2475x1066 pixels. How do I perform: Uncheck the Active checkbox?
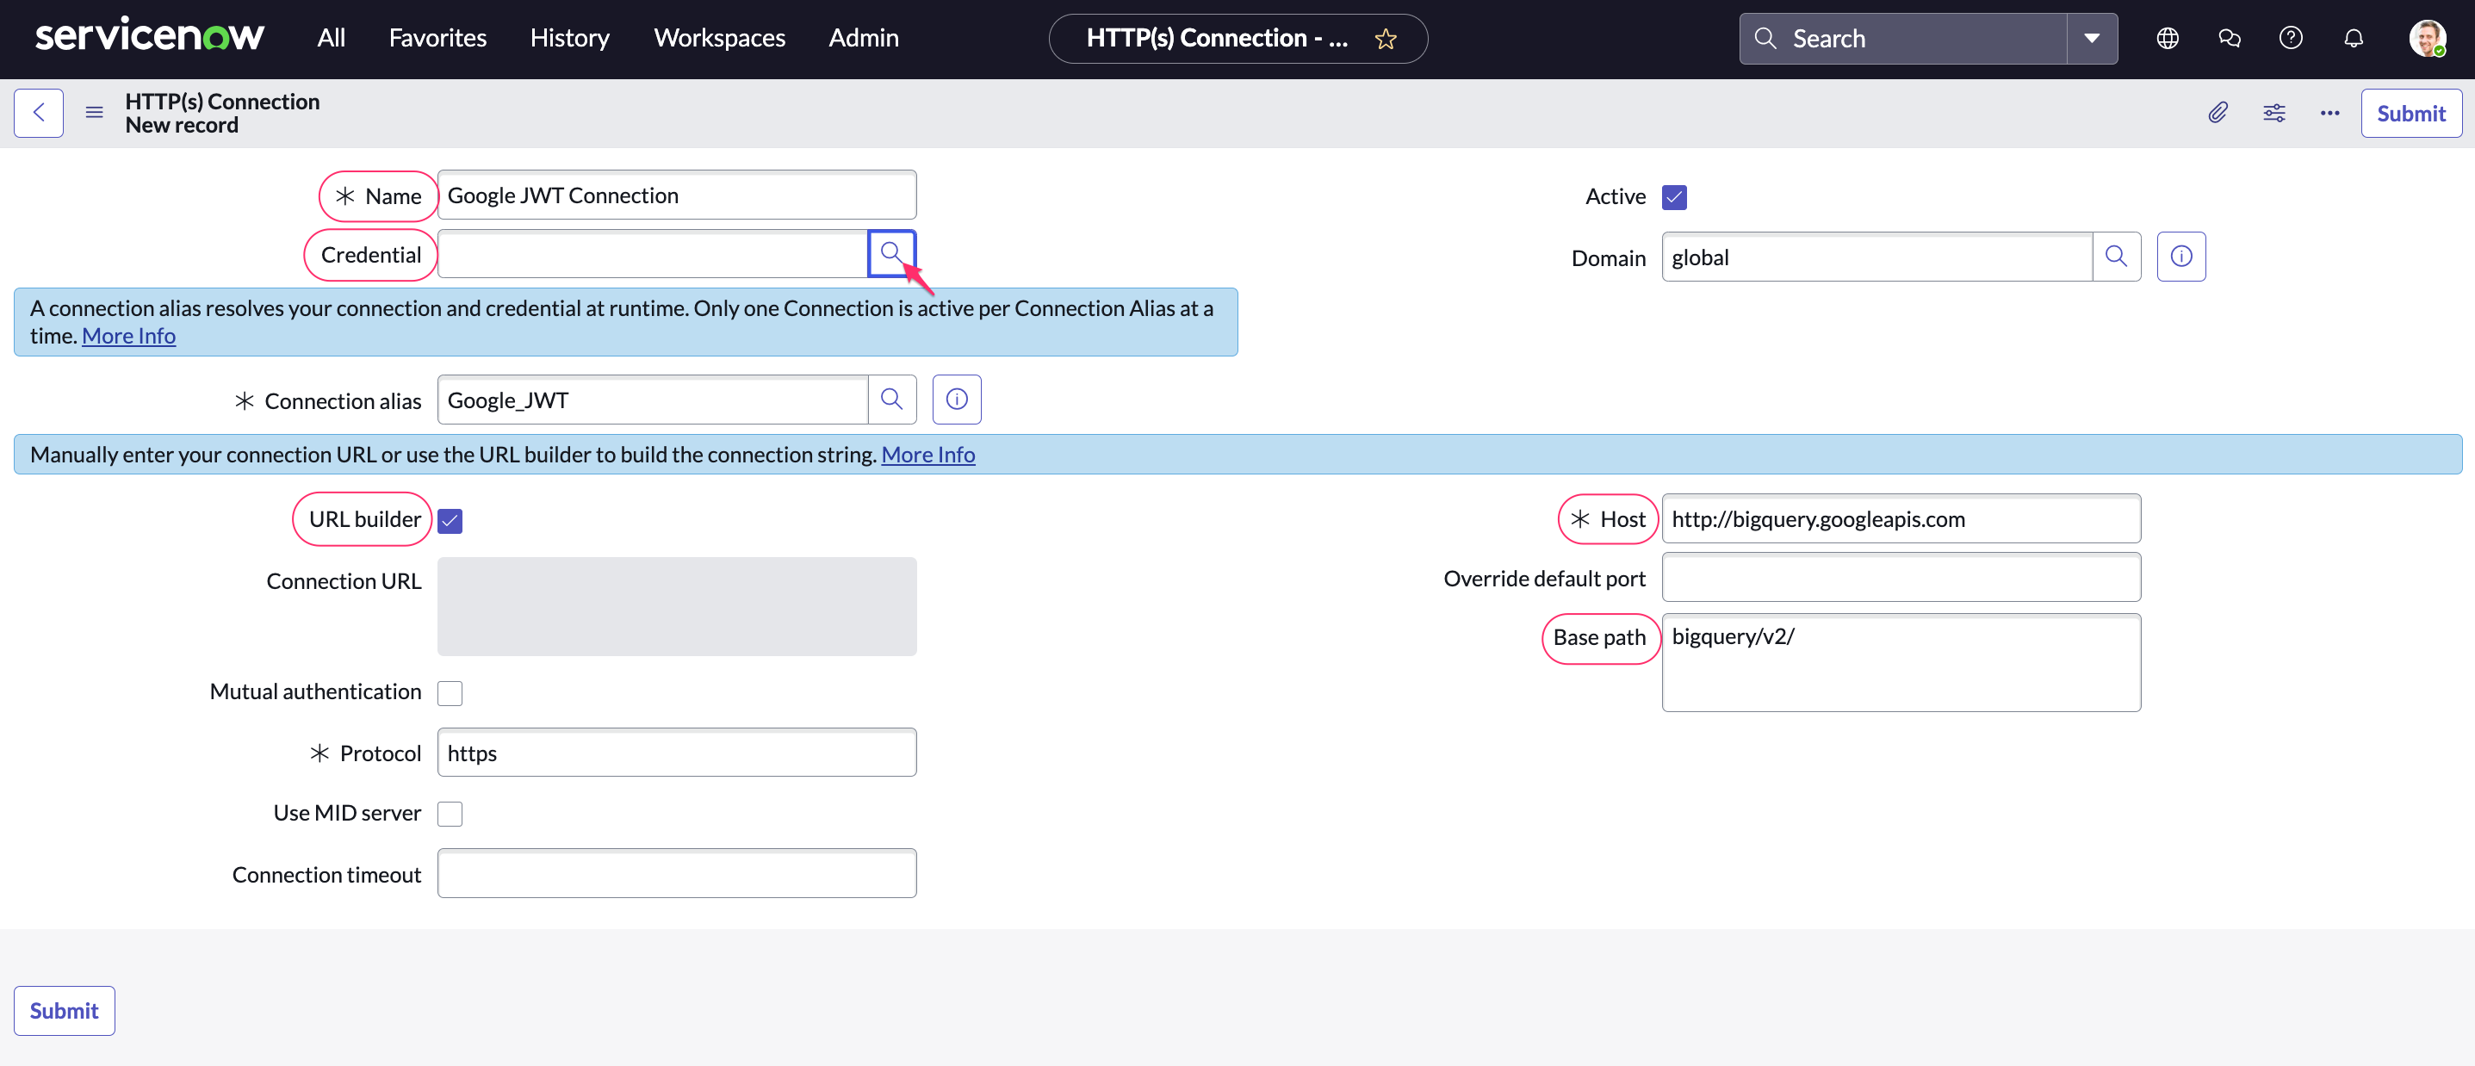tap(1675, 197)
